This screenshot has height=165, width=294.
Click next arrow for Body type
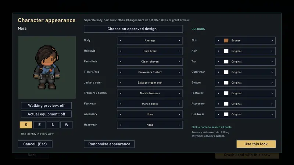(179, 41)
